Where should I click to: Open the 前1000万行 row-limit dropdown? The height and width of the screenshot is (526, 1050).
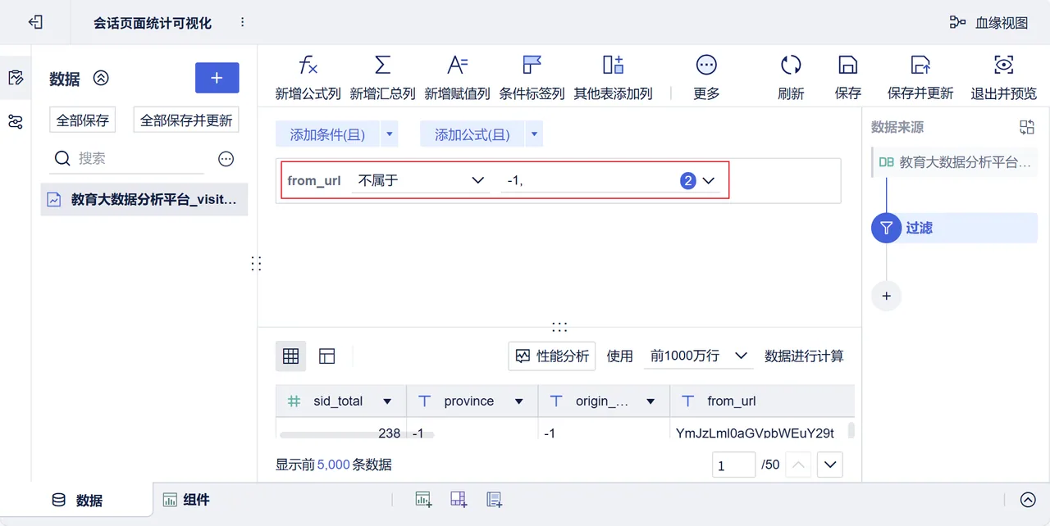[698, 356]
